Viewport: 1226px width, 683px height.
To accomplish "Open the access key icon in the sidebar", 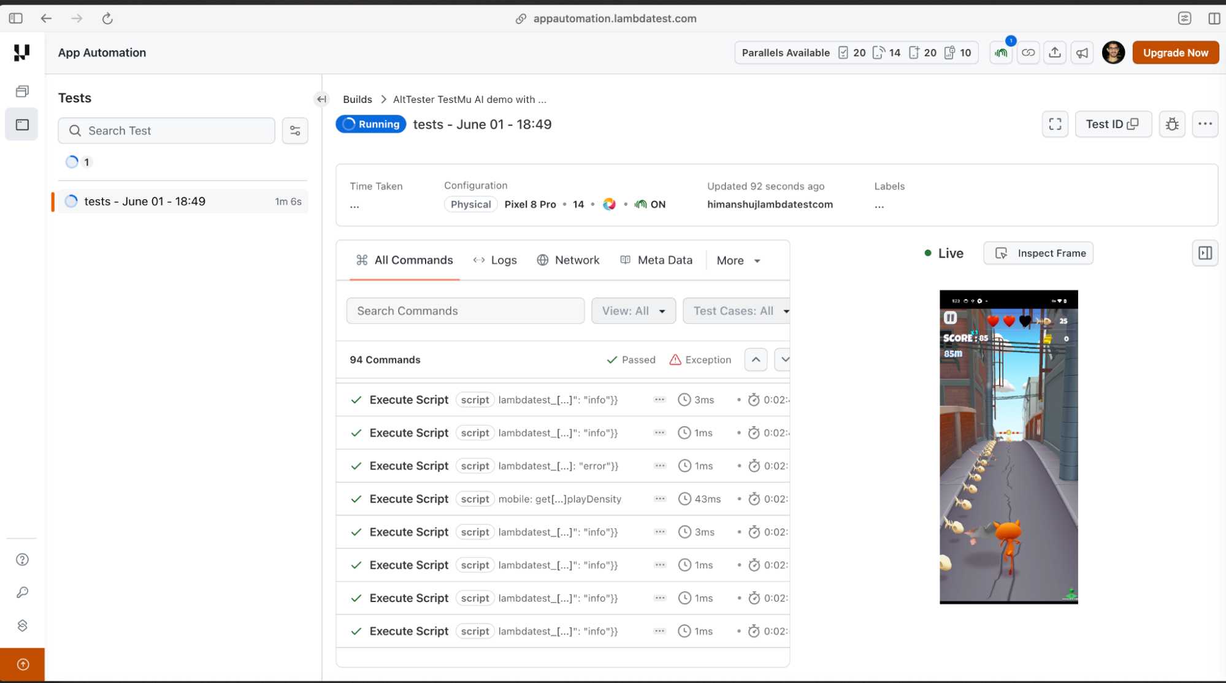I will (22, 592).
